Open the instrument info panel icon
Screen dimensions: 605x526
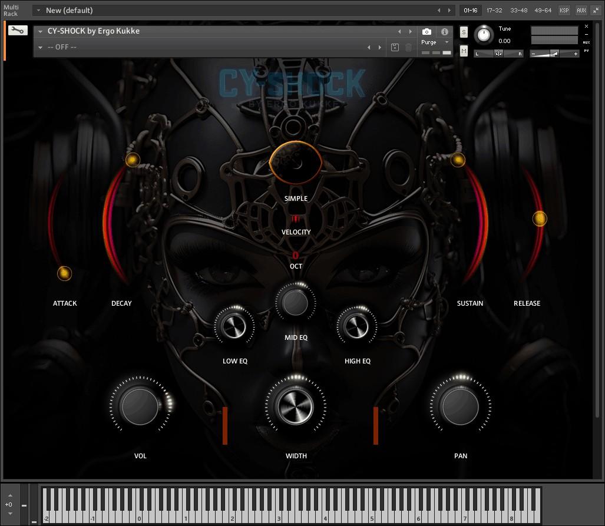pos(445,32)
